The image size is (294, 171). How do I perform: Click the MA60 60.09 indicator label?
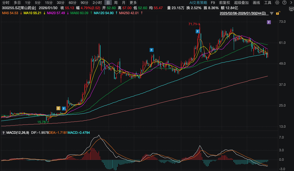(x=79, y=13)
